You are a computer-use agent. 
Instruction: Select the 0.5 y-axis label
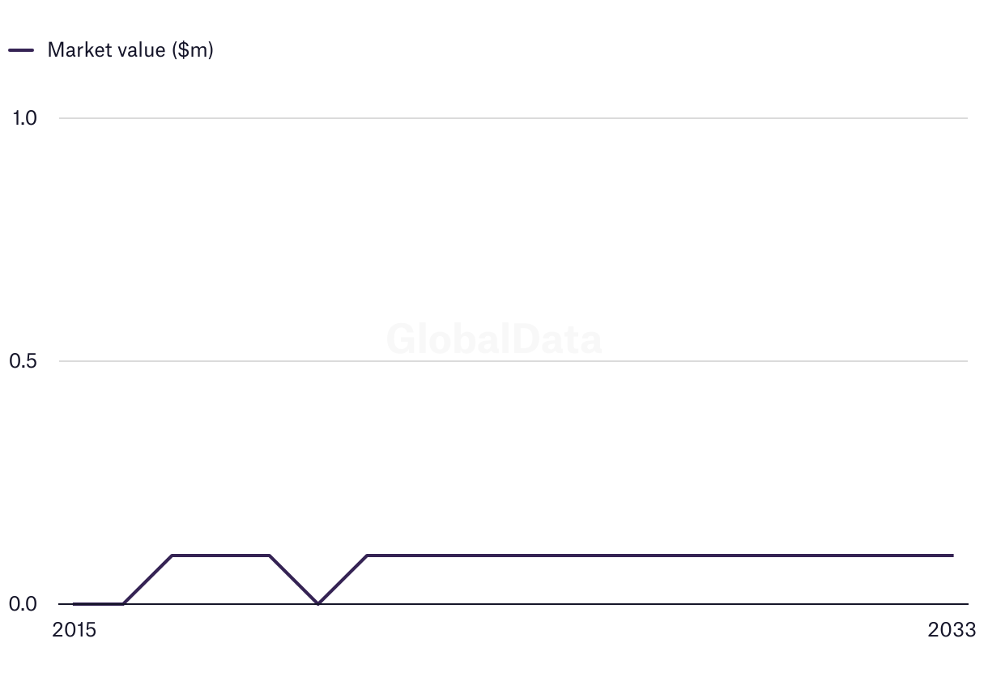[x=23, y=361]
